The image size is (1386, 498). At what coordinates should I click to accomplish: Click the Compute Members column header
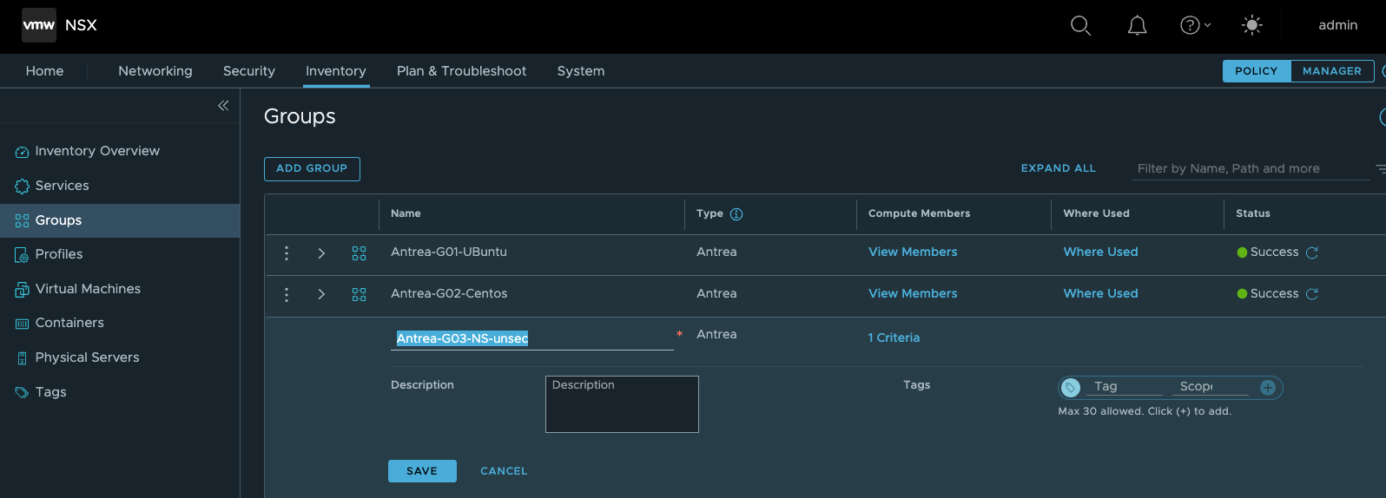click(x=919, y=213)
